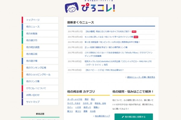
Task: Open 枕のニュース in the sidebar menu
Action: pyautogui.click(x=40, y=27)
